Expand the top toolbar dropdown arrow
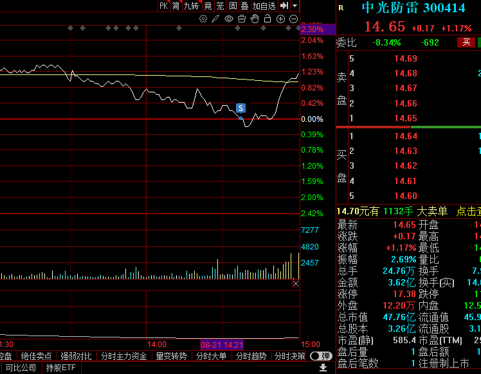The width and height of the screenshot is (481, 374). click(x=295, y=6)
